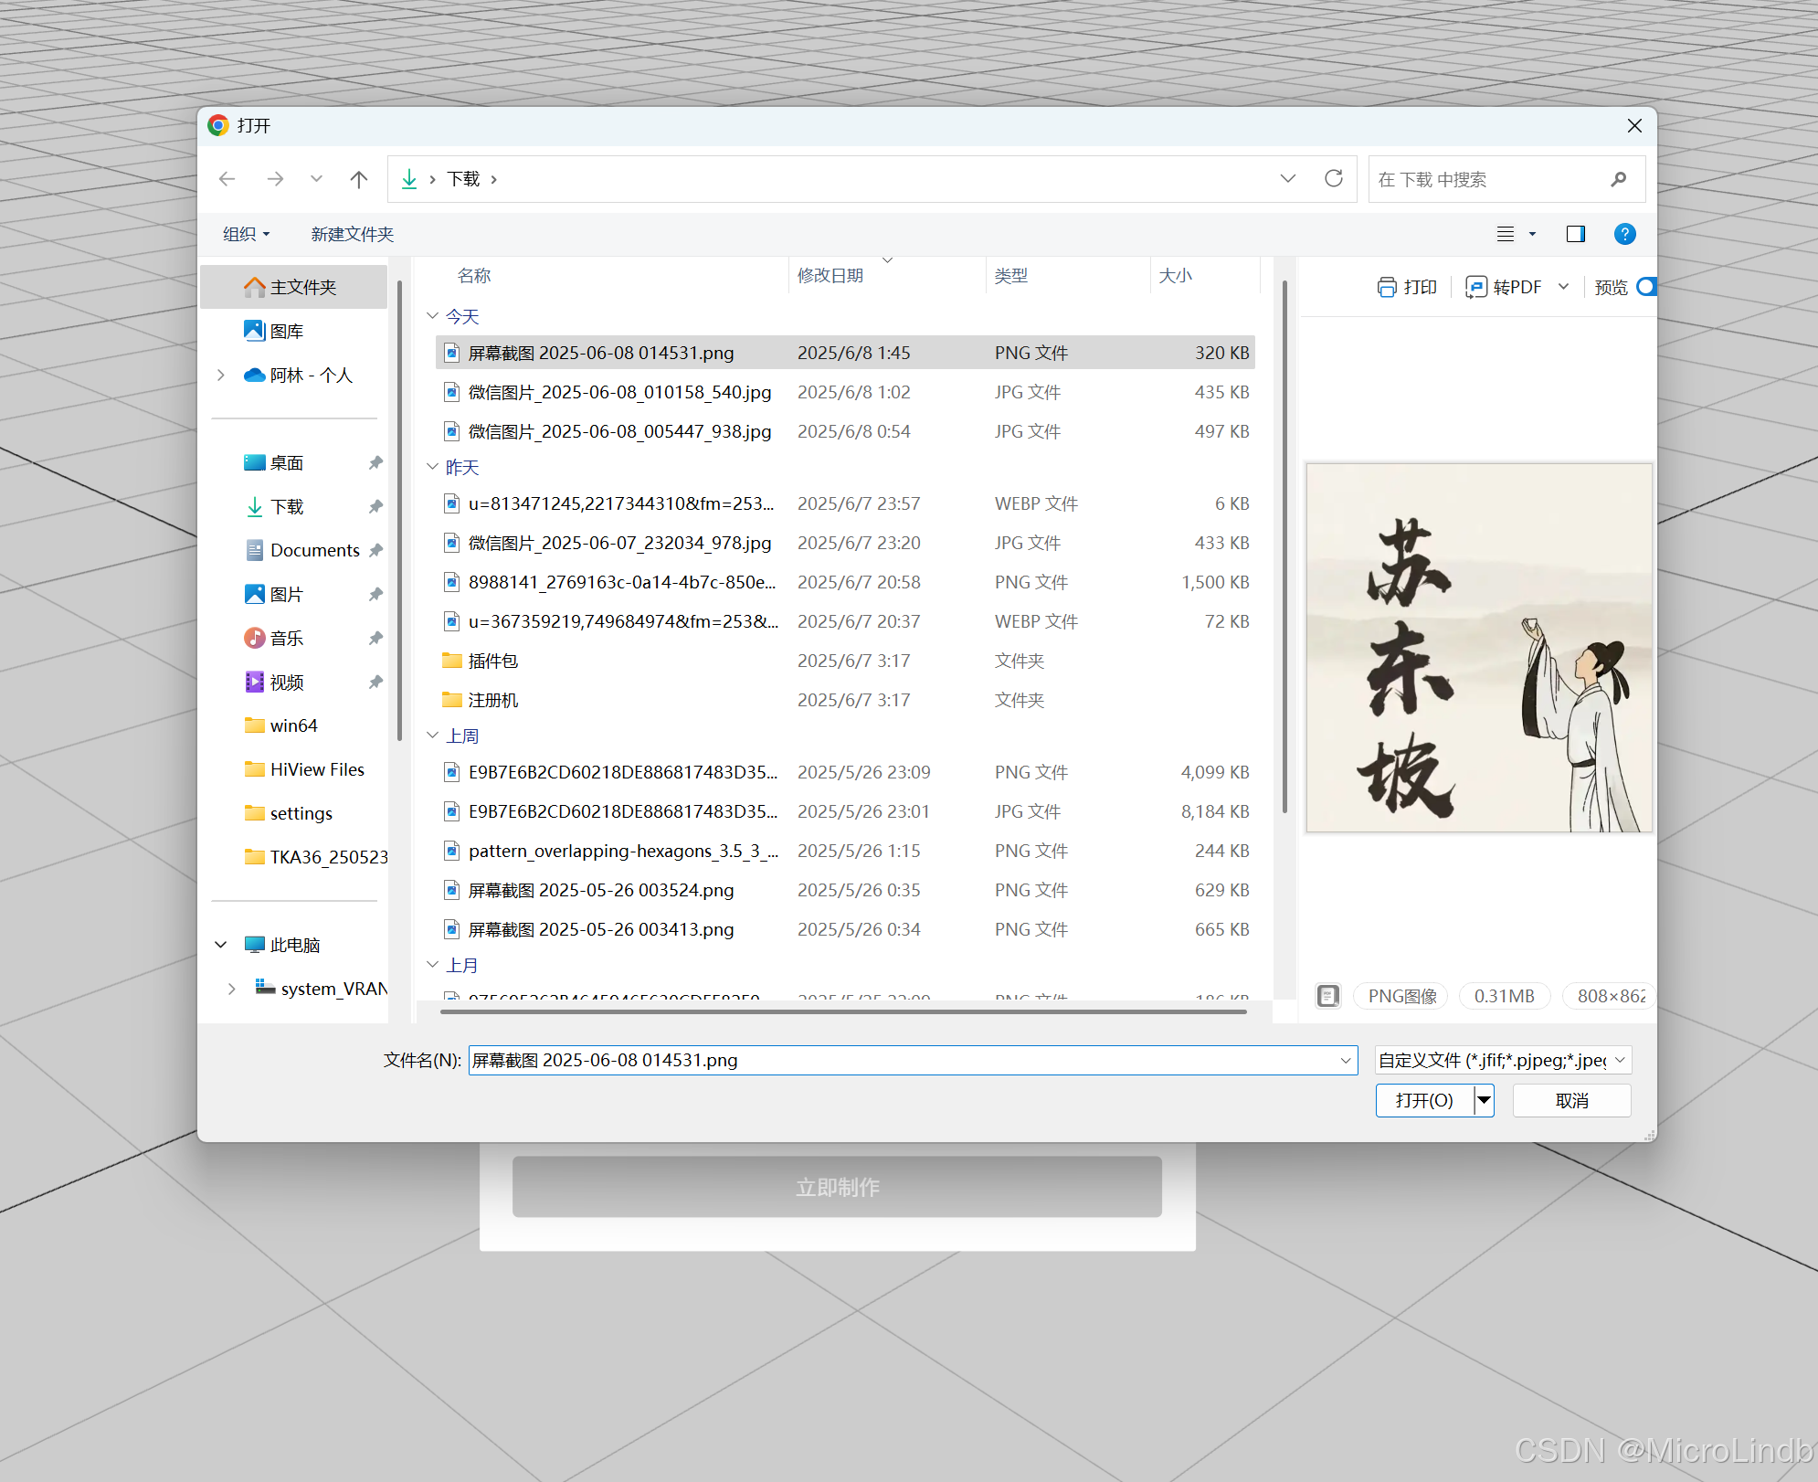The height and width of the screenshot is (1482, 1818).
Task: Click the 取消 button
Action: [1571, 1100]
